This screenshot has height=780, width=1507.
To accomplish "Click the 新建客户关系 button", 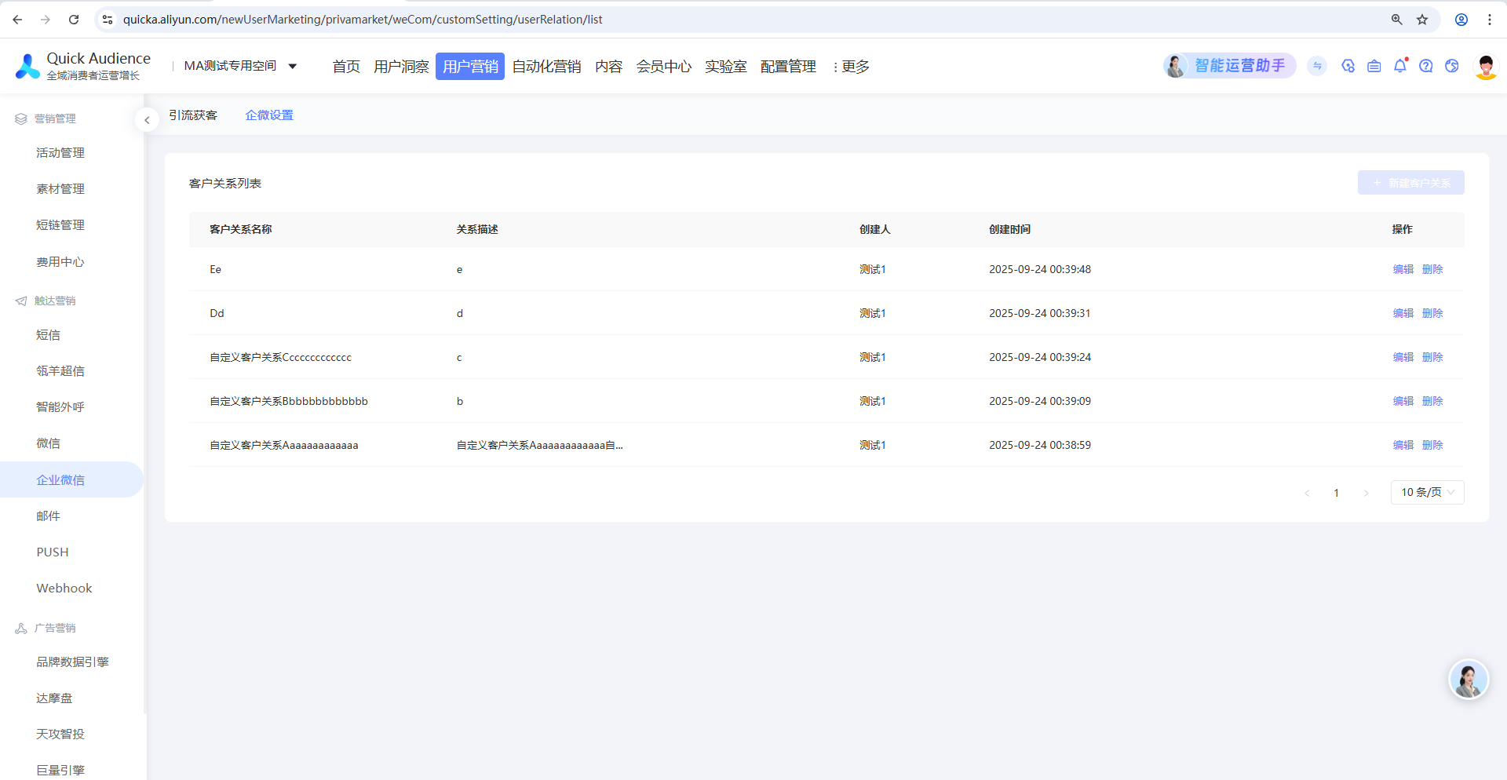I will [x=1410, y=183].
